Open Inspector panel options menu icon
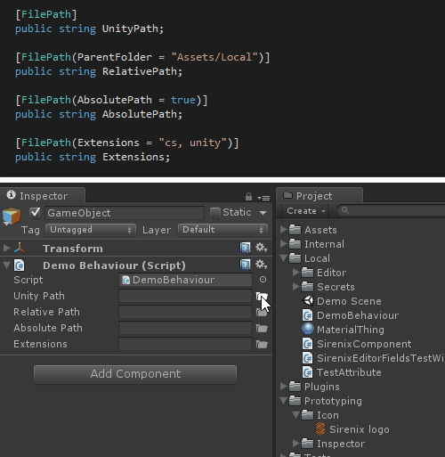The width and height of the screenshot is (445, 457). coord(263,198)
